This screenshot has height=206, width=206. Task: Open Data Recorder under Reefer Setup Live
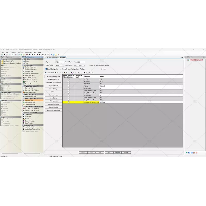pyautogui.click(x=29, y=123)
